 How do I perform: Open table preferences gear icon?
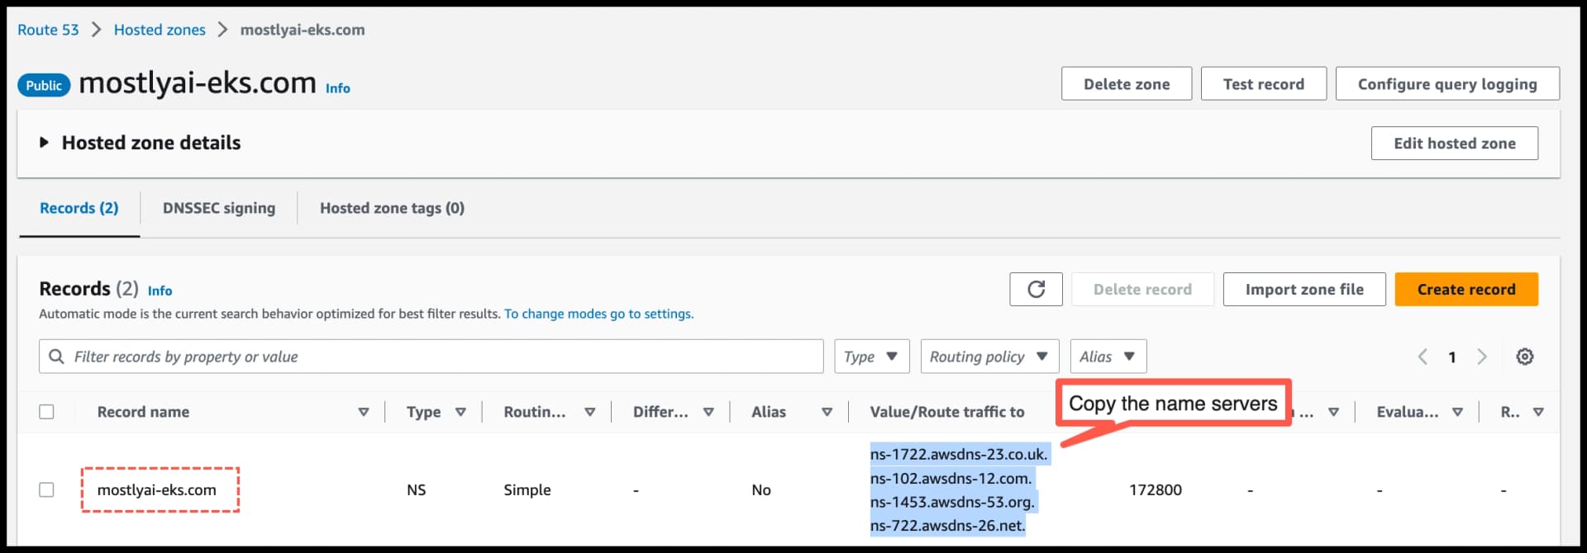[x=1524, y=357]
